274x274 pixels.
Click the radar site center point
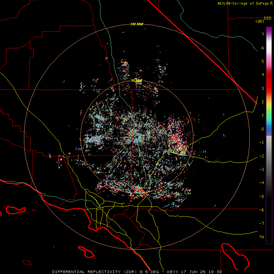pos(137,136)
